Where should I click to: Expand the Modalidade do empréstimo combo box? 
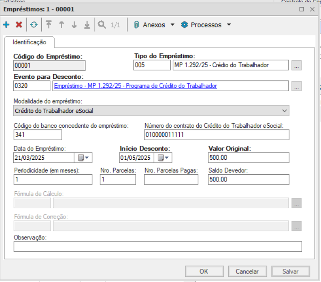click(284, 111)
